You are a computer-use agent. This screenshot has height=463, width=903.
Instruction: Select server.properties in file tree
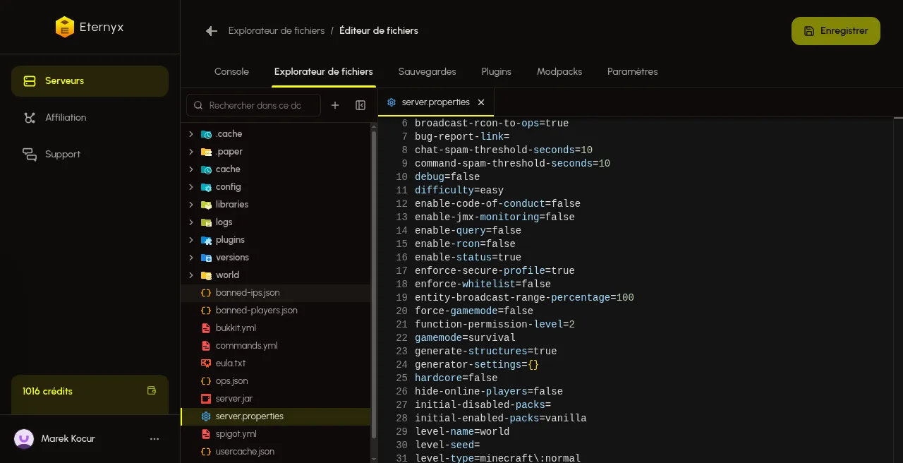[x=276, y=416]
